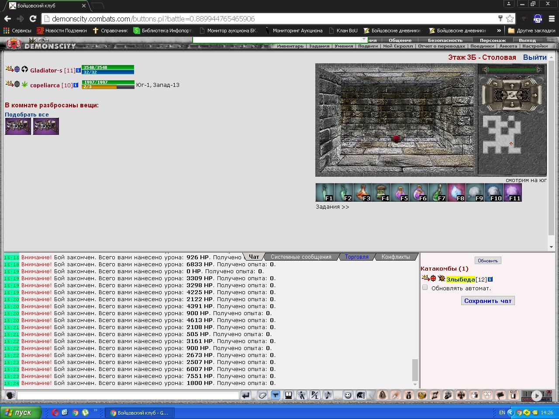Image resolution: width=559 pixels, height=419 pixels.
Task: Clear chat with the eraser icon
Action: tap(262, 395)
